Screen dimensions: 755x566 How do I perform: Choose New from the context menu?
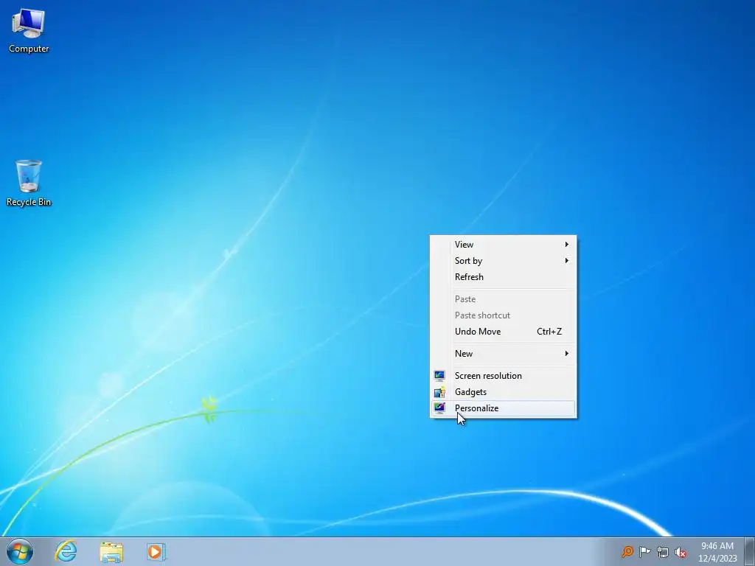tap(503, 354)
